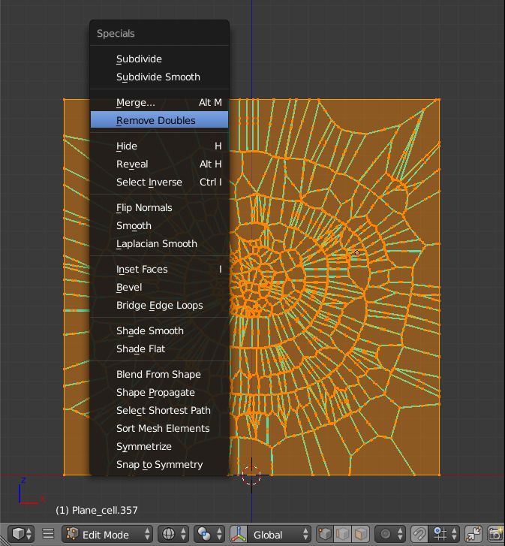Choose Blend From Shape
The image size is (505, 546).
point(159,374)
